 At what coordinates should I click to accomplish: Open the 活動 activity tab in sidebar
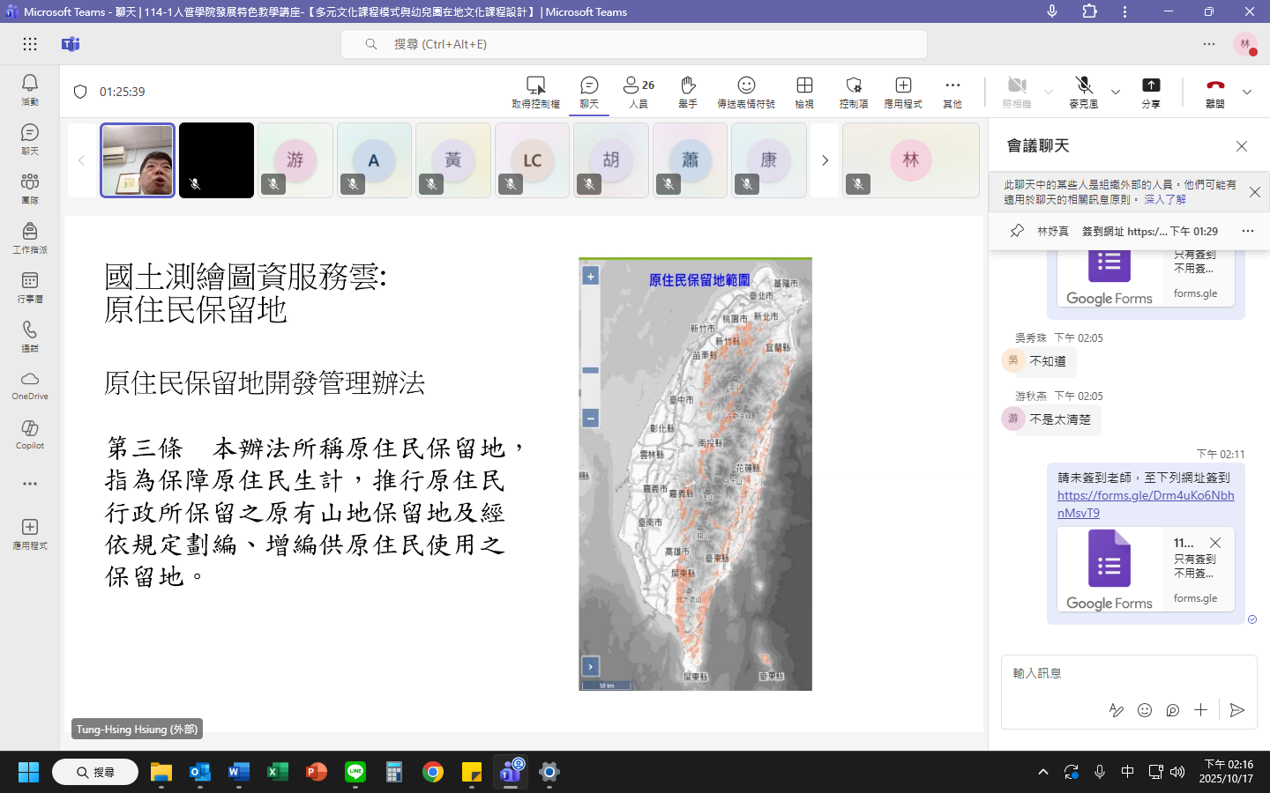(x=30, y=89)
